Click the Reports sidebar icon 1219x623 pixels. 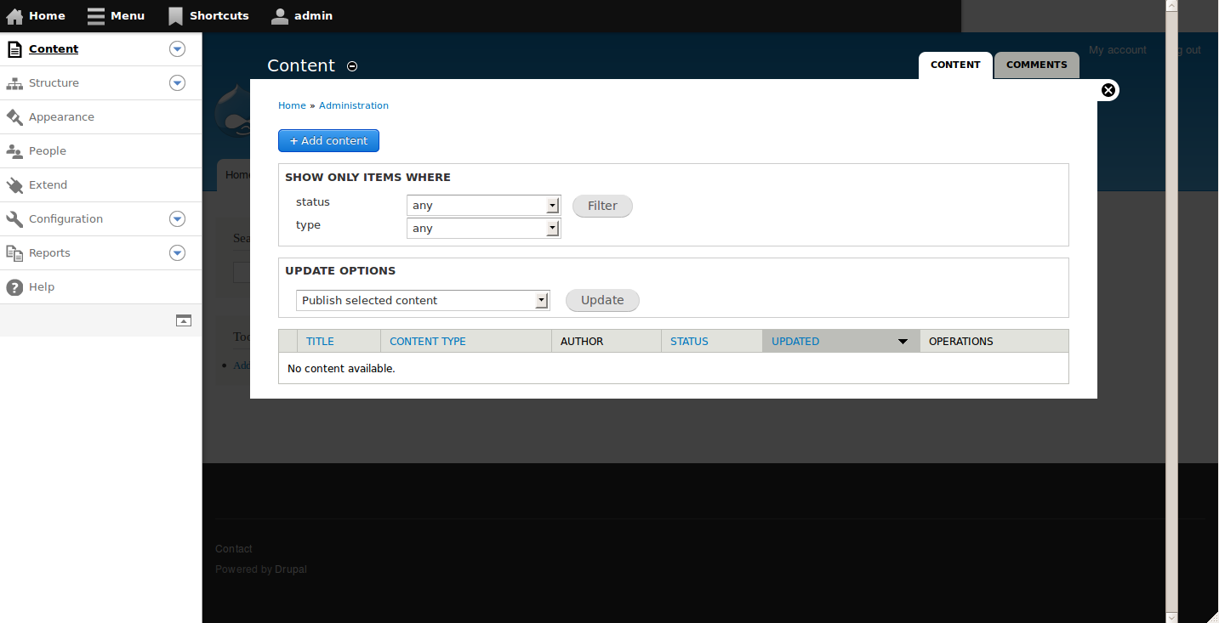click(x=14, y=252)
